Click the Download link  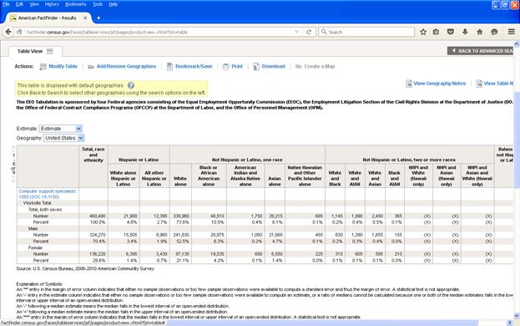coord(273,66)
